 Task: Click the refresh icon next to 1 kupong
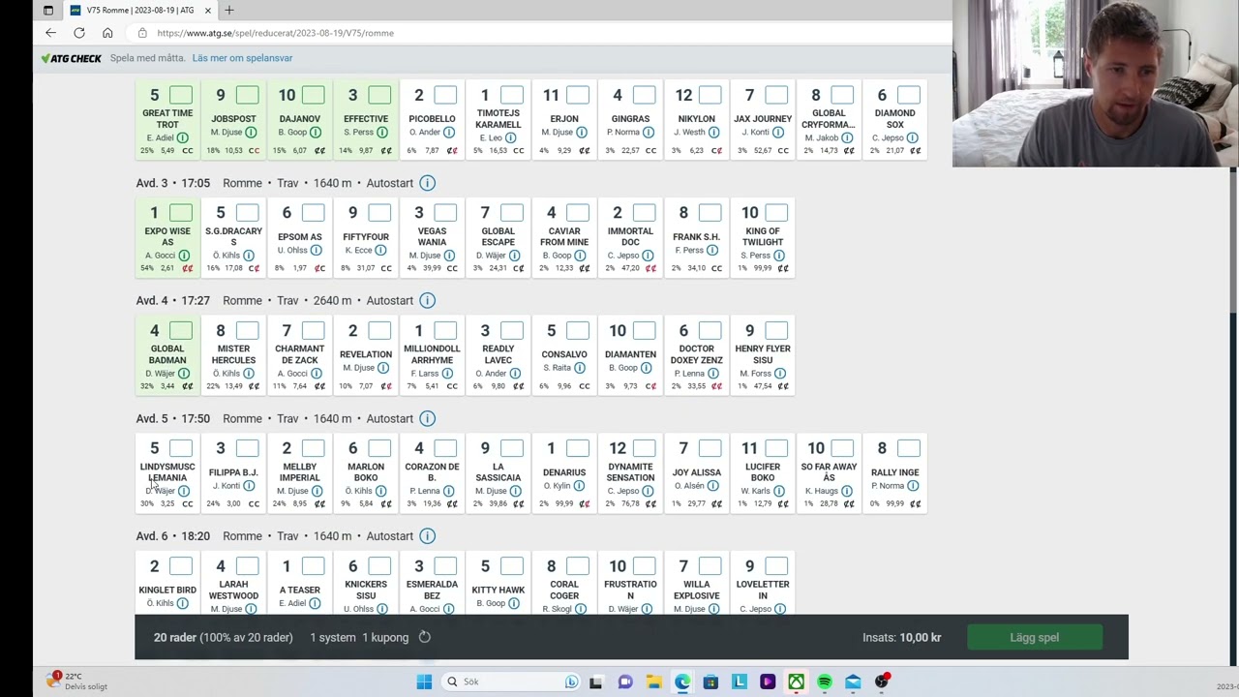click(424, 637)
